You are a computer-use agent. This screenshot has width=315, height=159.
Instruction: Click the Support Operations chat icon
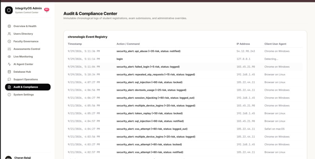click(x=9, y=79)
